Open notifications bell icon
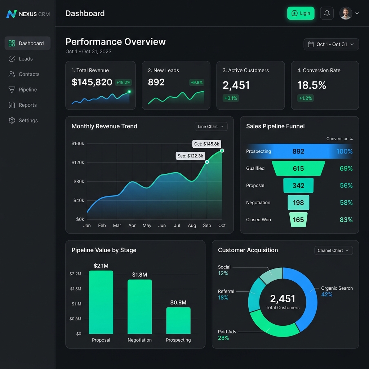369x369 pixels. (x=326, y=13)
